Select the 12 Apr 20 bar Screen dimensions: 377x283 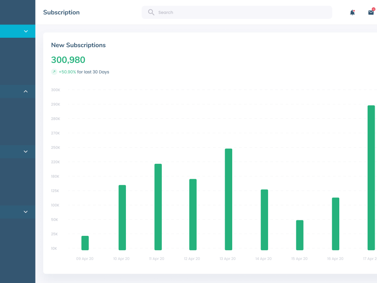tap(193, 214)
